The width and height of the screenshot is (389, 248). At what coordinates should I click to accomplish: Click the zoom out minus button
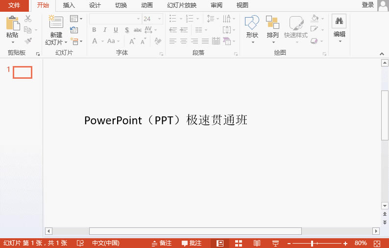click(x=289, y=244)
